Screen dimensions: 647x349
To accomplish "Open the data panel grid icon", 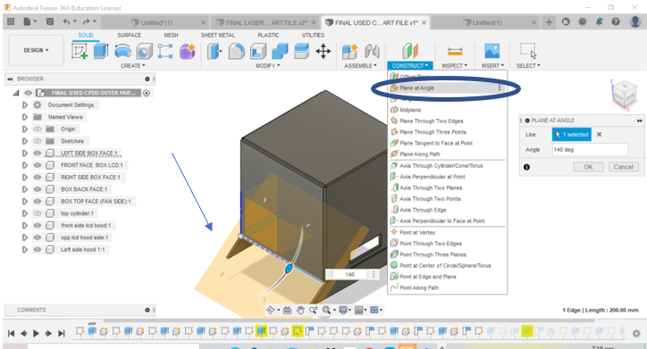I will coord(11,21).
